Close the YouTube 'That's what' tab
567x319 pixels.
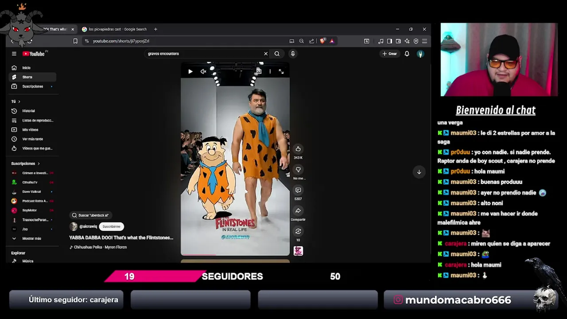(x=73, y=29)
